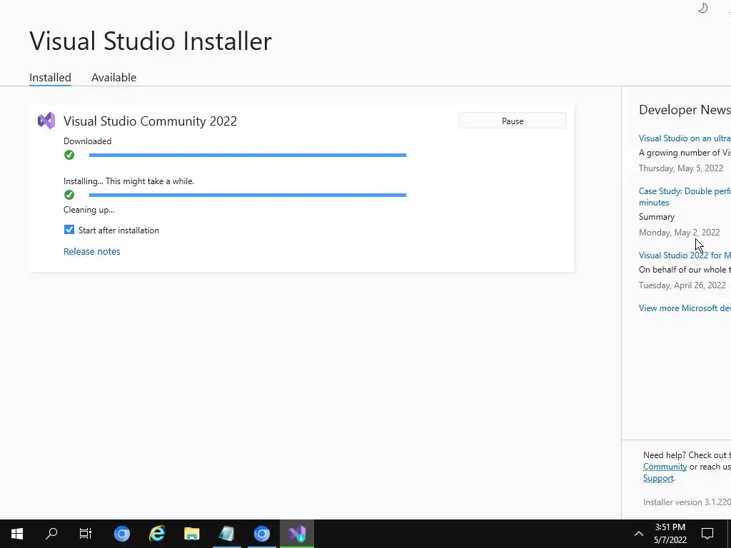Uncheck Start after installation checkbox

click(x=69, y=230)
